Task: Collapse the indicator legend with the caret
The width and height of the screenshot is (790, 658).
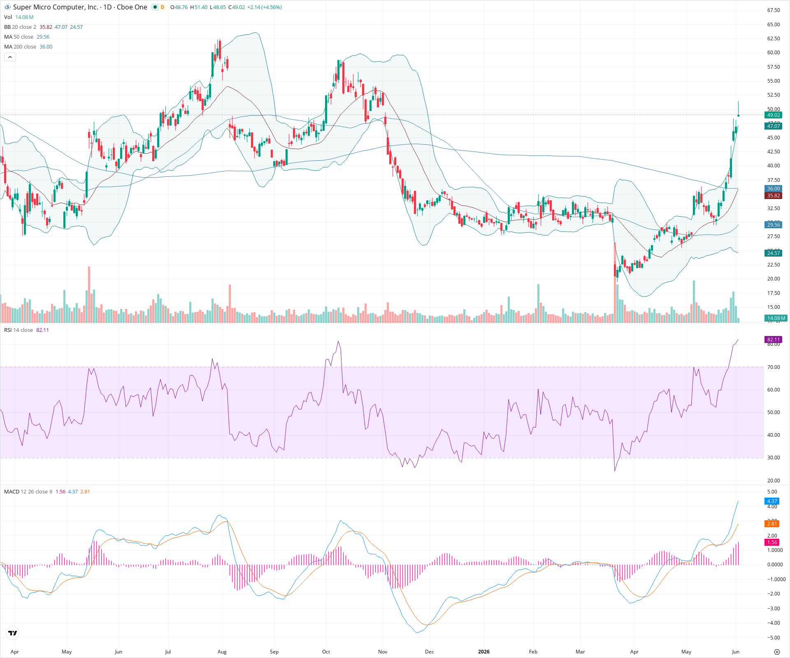Action: coord(10,57)
